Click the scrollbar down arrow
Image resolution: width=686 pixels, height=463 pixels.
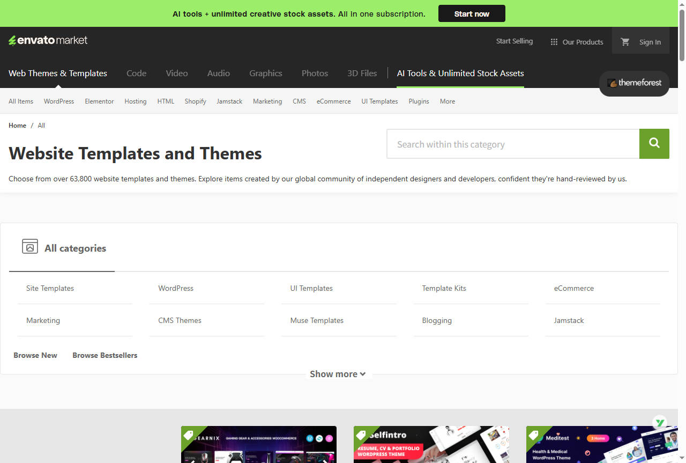(682, 459)
